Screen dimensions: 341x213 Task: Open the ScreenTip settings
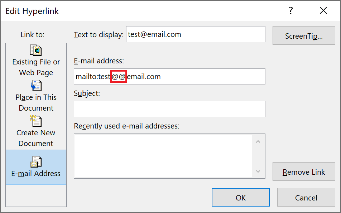[x=304, y=36]
